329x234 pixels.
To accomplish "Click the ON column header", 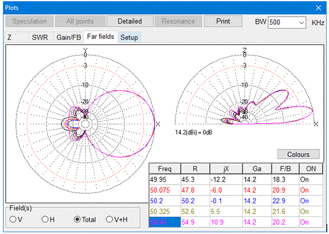I will tap(311, 169).
